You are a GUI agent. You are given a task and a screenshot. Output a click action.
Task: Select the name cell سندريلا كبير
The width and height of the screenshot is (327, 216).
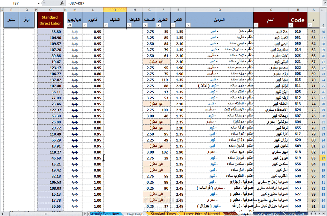click(x=271, y=50)
